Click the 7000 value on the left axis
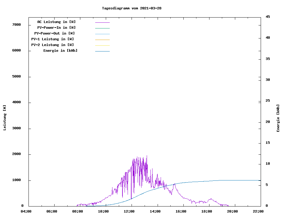This screenshot has height=218, width=291. point(16,25)
